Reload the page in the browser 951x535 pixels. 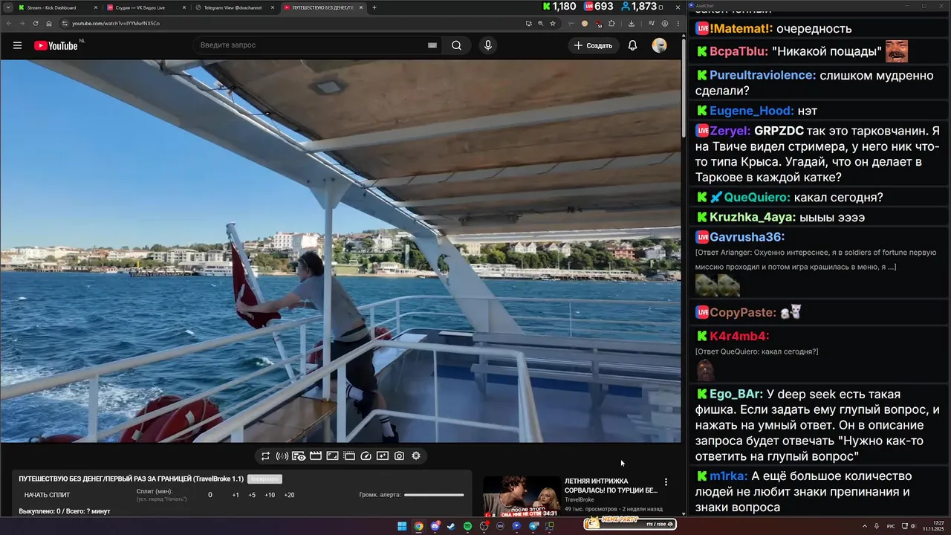[x=36, y=23]
